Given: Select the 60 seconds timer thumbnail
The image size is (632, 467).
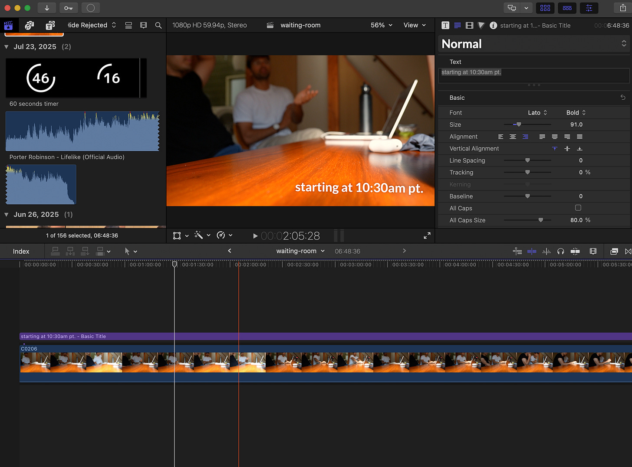Looking at the screenshot, I should point(76,78).
